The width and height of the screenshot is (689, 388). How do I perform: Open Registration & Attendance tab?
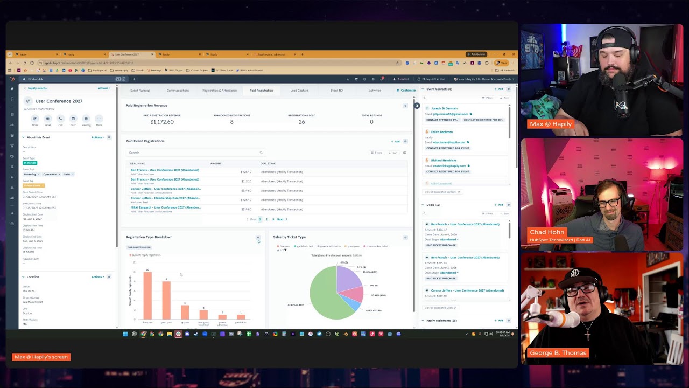point(220,91)
